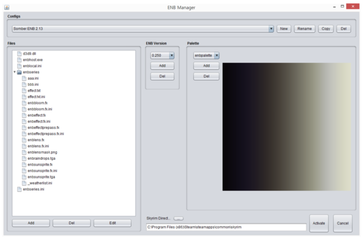The height and width of the screenshot is (243, 363).
Task: Activate the selected ENB config
Action: (319, 223)
